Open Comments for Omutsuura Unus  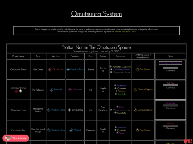170,88
